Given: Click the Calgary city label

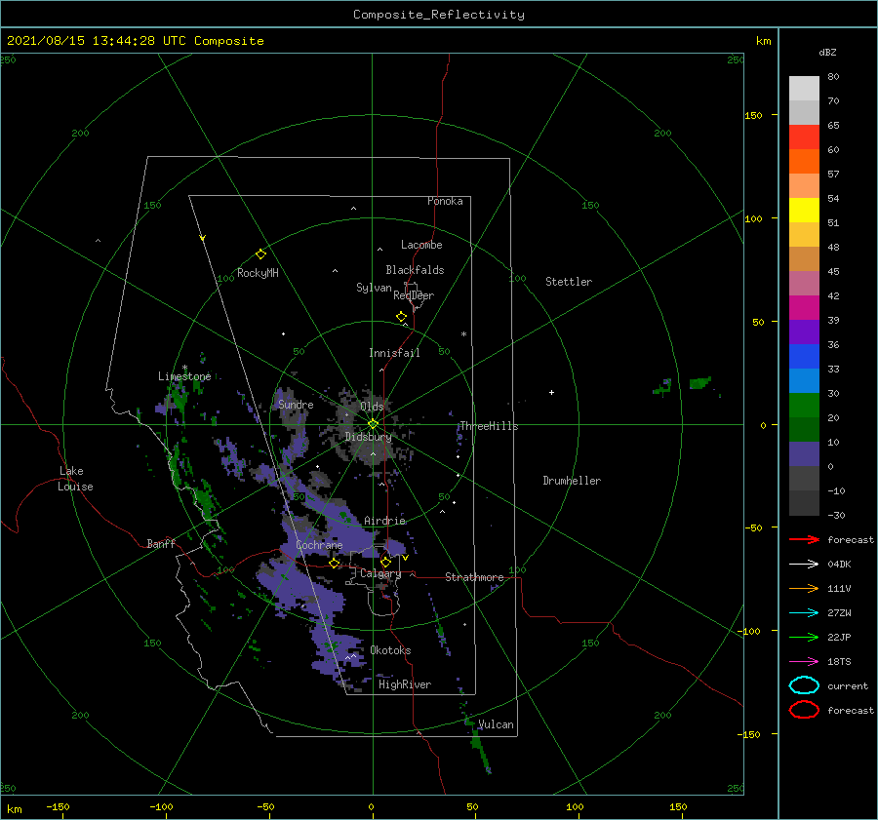Looking at the screenshot, I should pyautogui.click(x=380, y=573).
